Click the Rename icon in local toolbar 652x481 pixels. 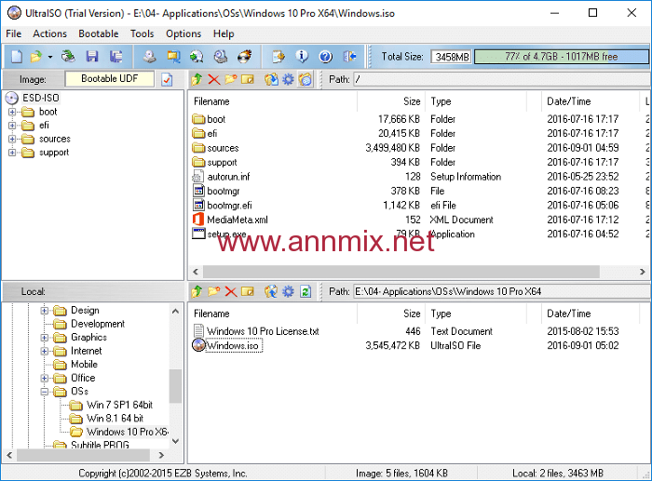pos(248,291)
